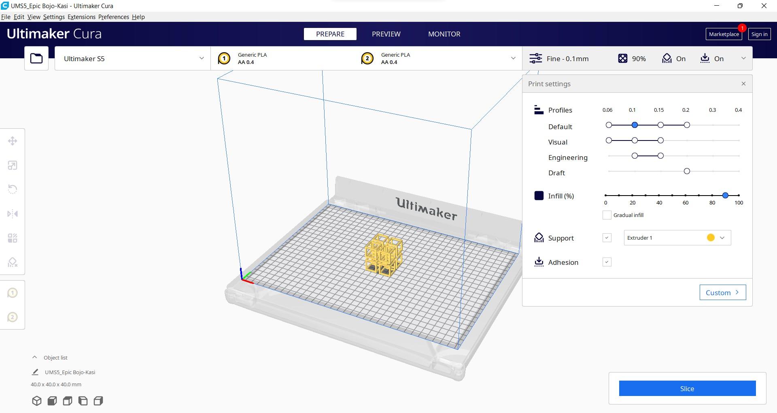This screenshot has height=413, width=777.
Task: Select the Mirror tool
Action: [x=13, y=213]
